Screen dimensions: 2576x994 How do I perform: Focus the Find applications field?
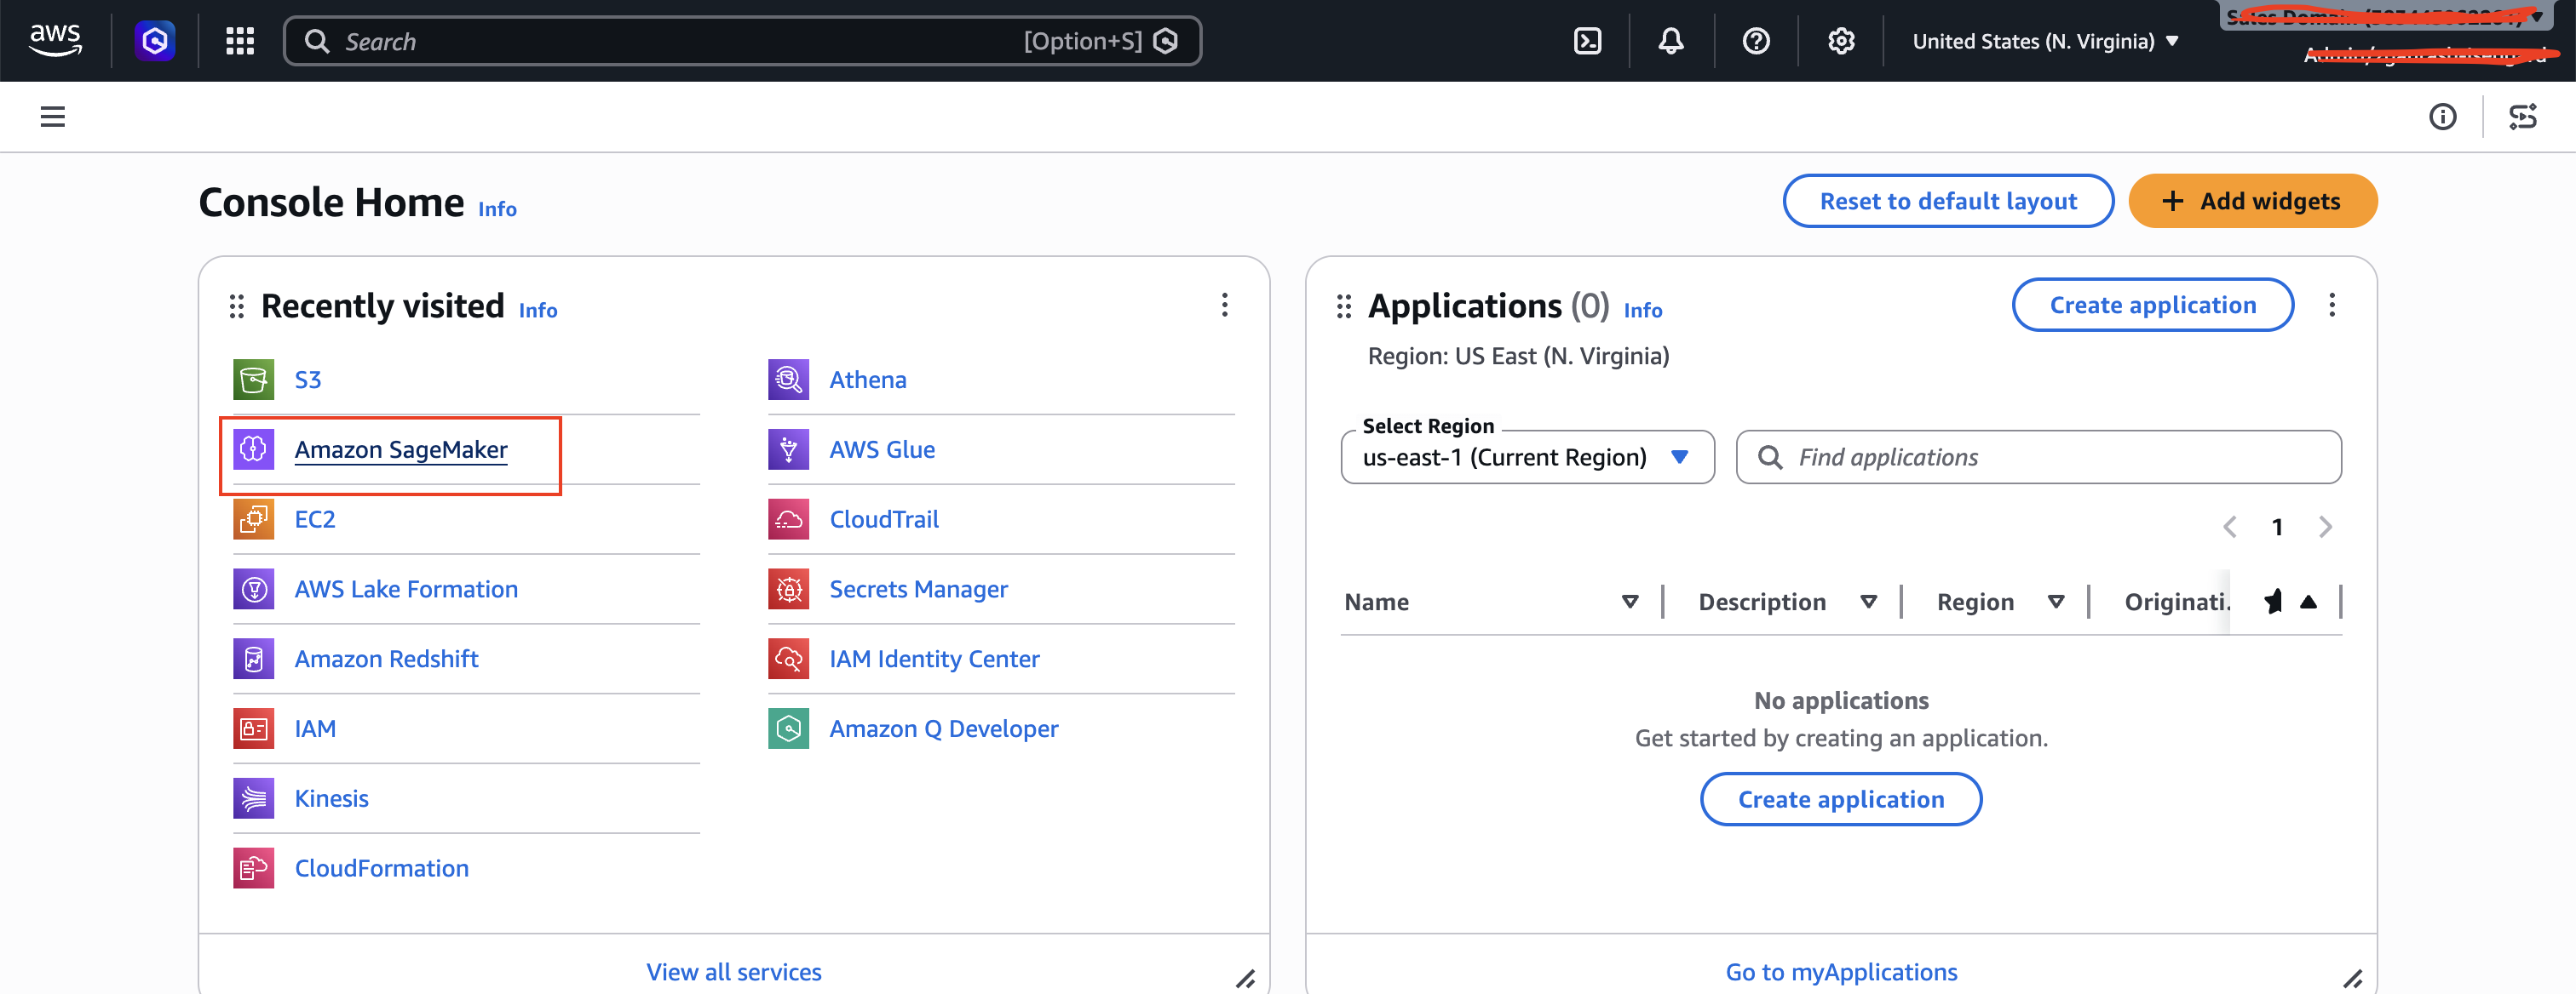point(2038,458)
